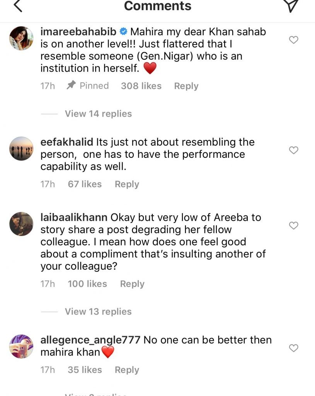Expand View 14 replies
Image resolution: width=315 pixels, height=396 pixels.
click(x=98, y=114)
